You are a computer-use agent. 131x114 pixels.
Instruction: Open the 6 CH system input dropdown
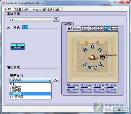(30, 20)
